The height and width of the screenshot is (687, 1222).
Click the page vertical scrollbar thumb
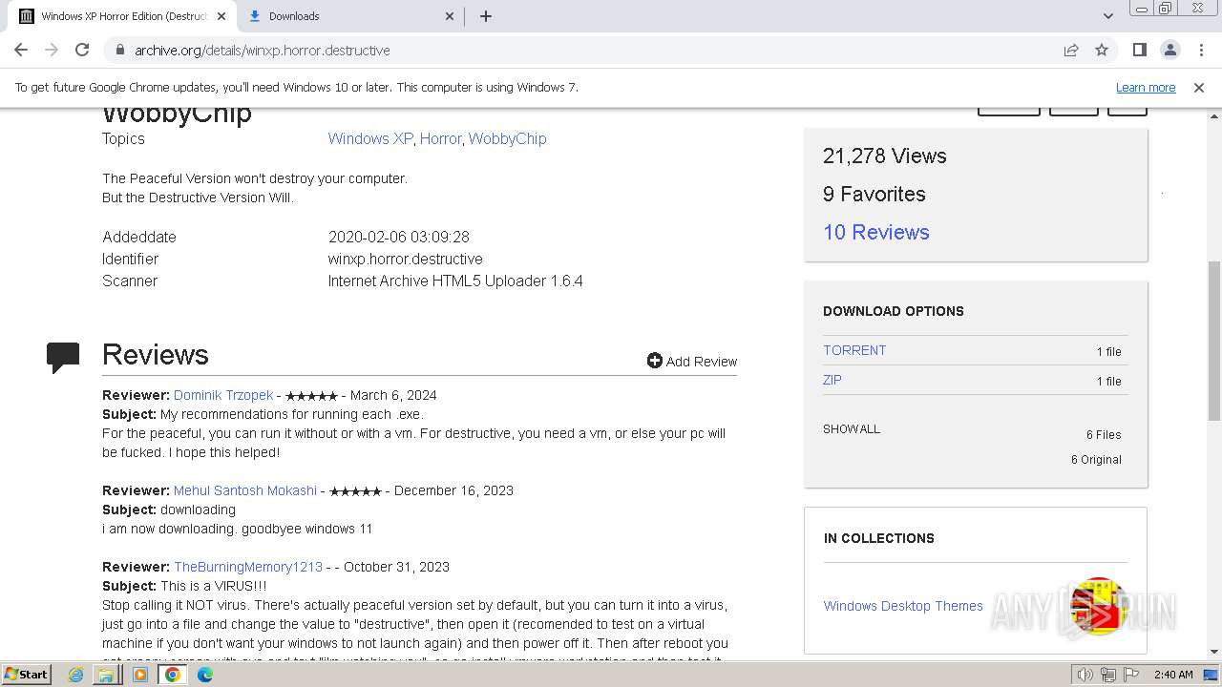click(x=1213, y=340)
